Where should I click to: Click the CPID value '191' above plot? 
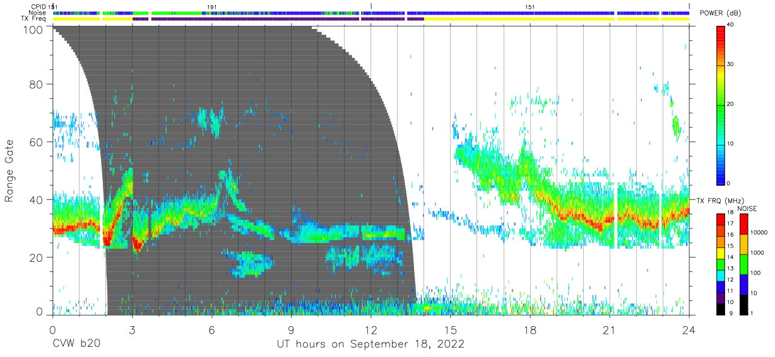pos(212,6)
